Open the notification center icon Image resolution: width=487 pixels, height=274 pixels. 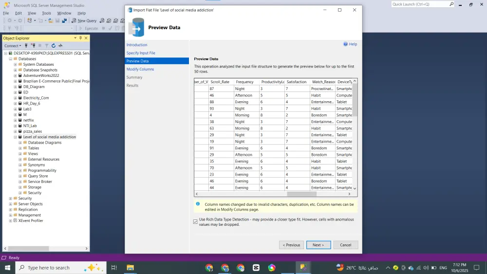pyautogui.click(x=476, y=268)
